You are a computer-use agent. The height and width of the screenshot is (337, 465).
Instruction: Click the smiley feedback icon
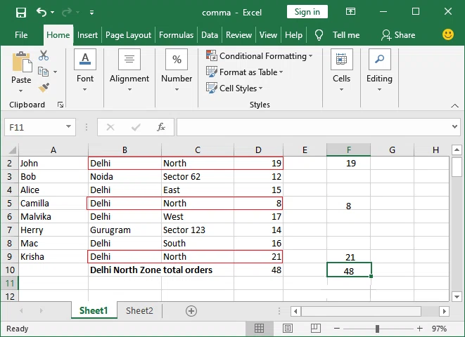click(x=448, y=34)
